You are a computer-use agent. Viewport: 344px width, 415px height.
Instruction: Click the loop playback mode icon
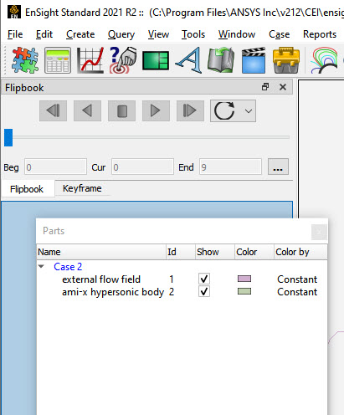coord(224,110)
